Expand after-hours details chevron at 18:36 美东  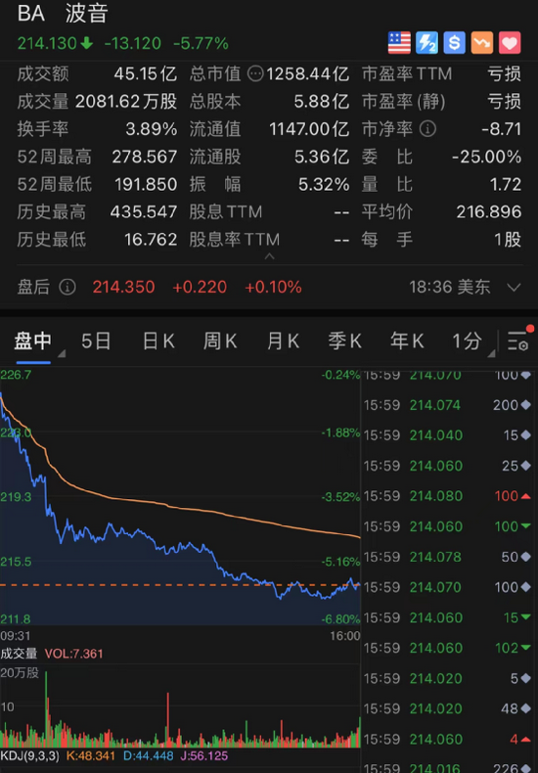pyautogui.click(x=514, y=288)
